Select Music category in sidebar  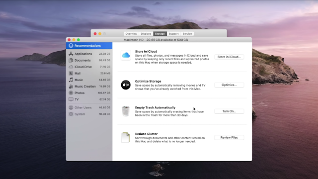click(x=89, y=80)
